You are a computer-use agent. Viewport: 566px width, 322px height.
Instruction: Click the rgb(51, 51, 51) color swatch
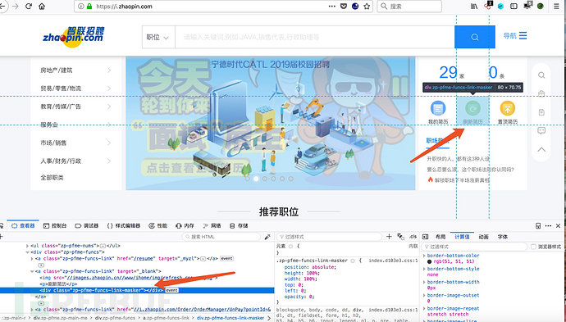tap(430, 261)
